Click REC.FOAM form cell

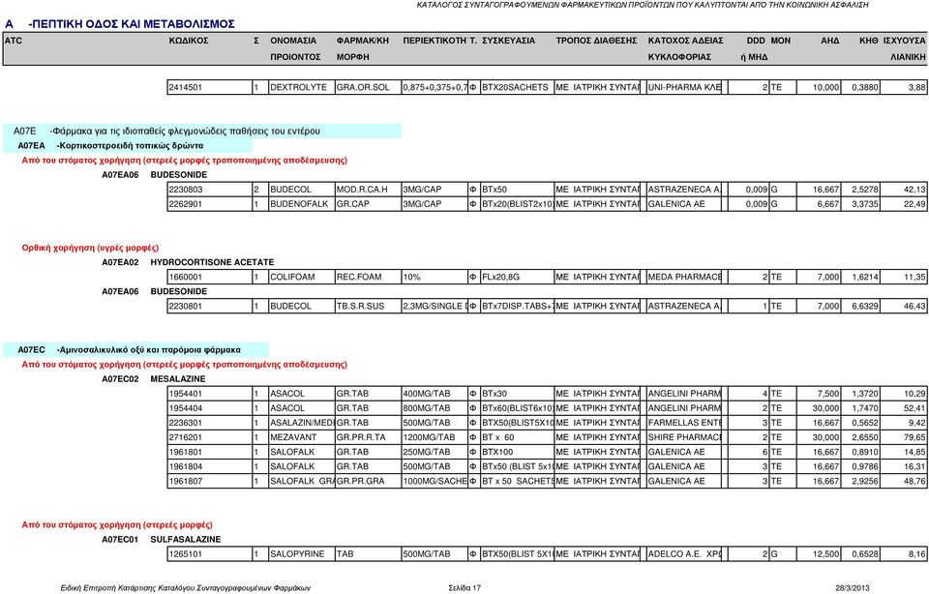pos(368,277)
